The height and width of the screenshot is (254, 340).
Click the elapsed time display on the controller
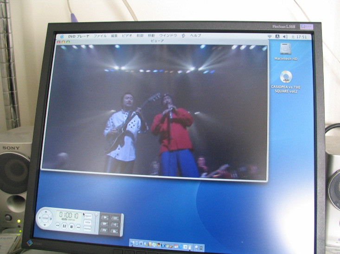click(x=69, y=216)
